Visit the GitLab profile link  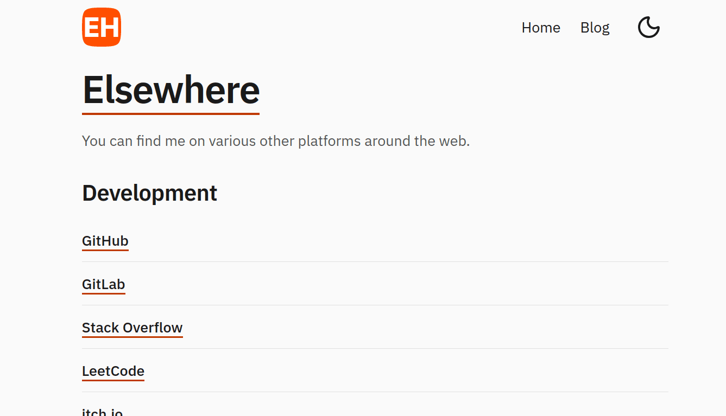[104, 284]
